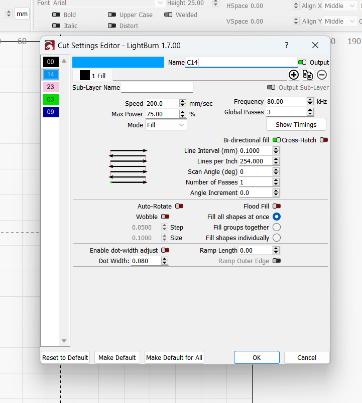362x403 pixels.
Task: Toggle the layer Output switch
Action: tap(302, 62)
